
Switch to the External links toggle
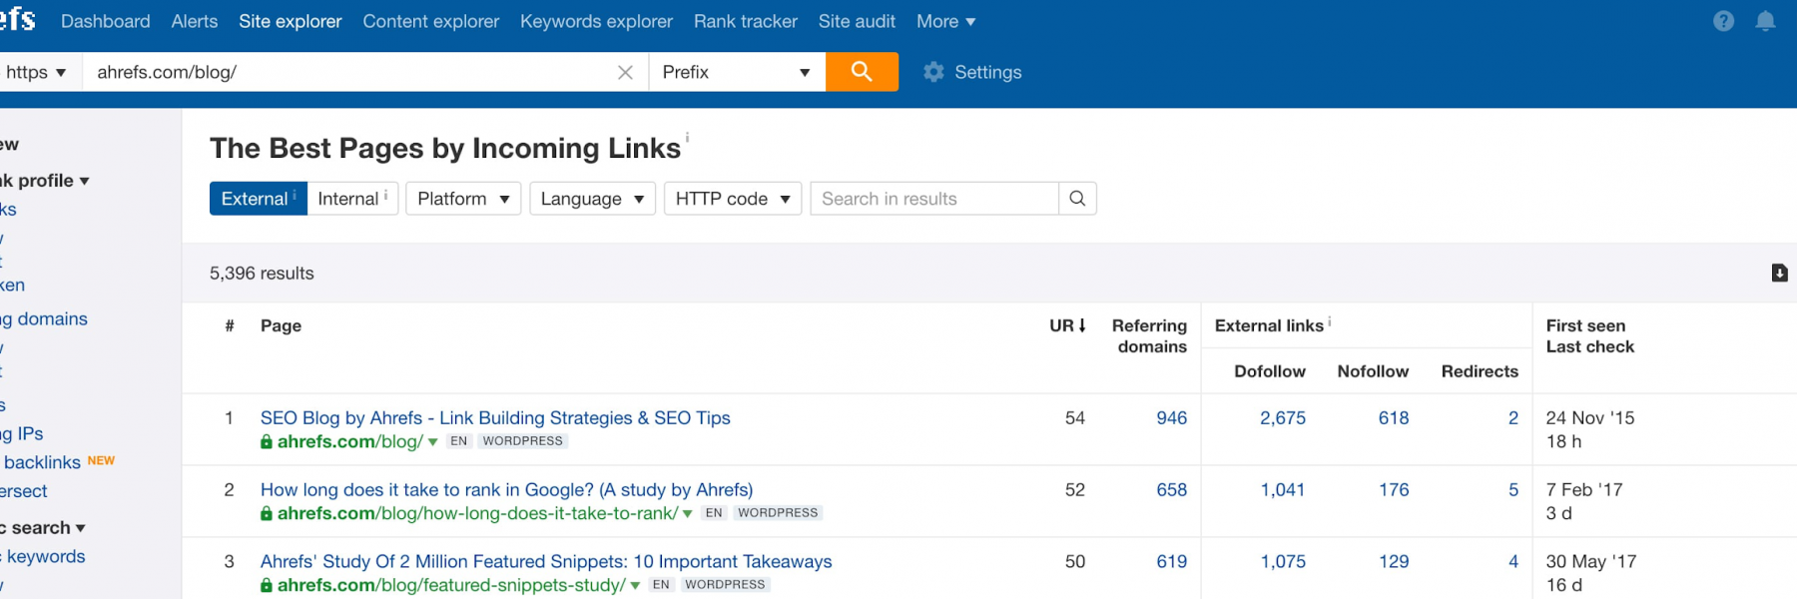tap(258, 199)
